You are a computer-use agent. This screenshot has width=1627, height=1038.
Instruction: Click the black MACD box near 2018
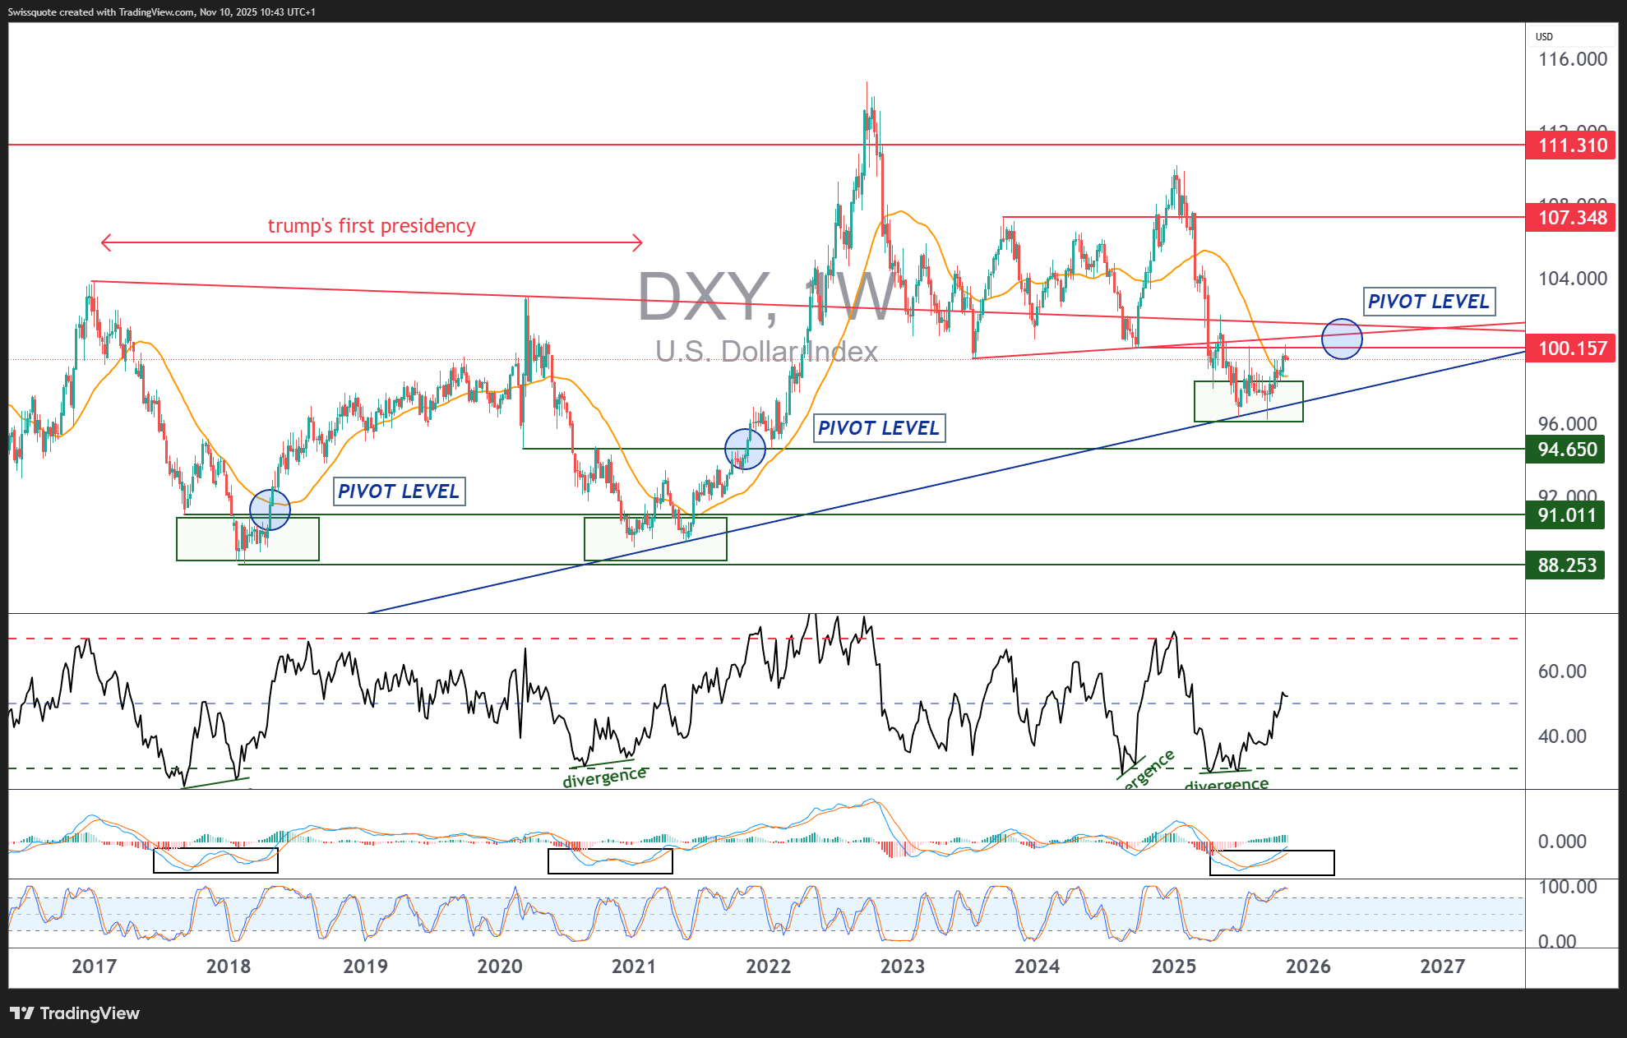pos(215,860)
